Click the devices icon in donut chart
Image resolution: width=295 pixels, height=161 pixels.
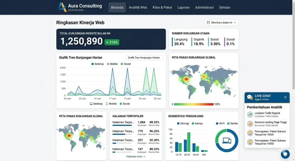[227, 141]
